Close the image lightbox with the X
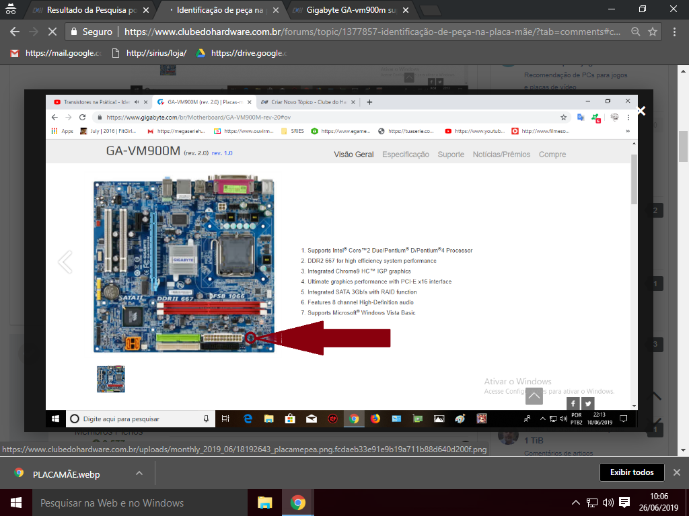689x516 pixels. pos(641,111)
